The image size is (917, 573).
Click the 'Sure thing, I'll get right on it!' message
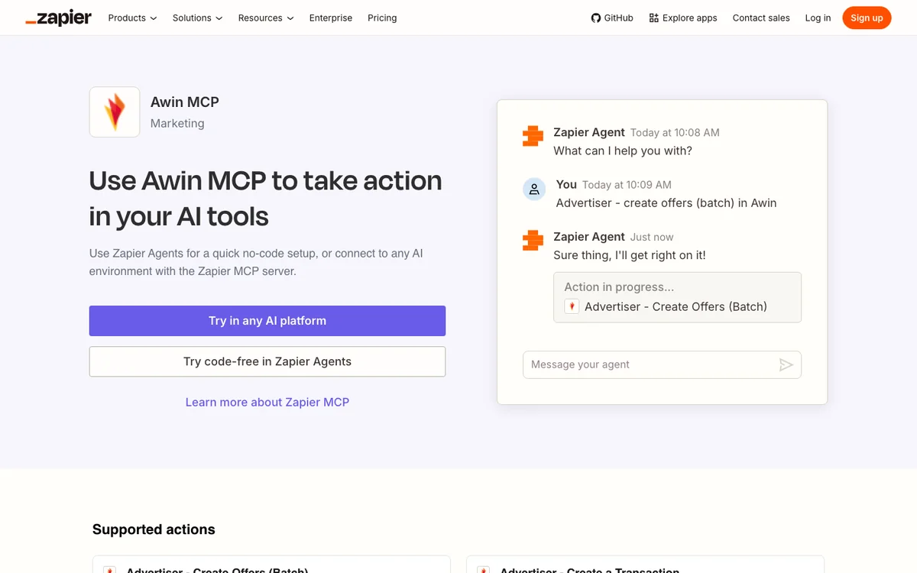630,255
